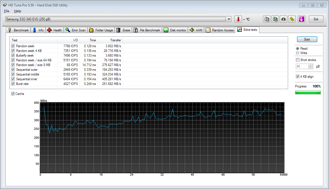The image size is (329, 189).
Task: Click the HD Tune Pro title bar icon
Action: (5, 5)
